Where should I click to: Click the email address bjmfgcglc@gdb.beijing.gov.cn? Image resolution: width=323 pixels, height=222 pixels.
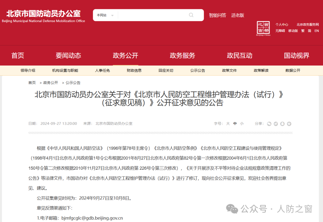91,218
